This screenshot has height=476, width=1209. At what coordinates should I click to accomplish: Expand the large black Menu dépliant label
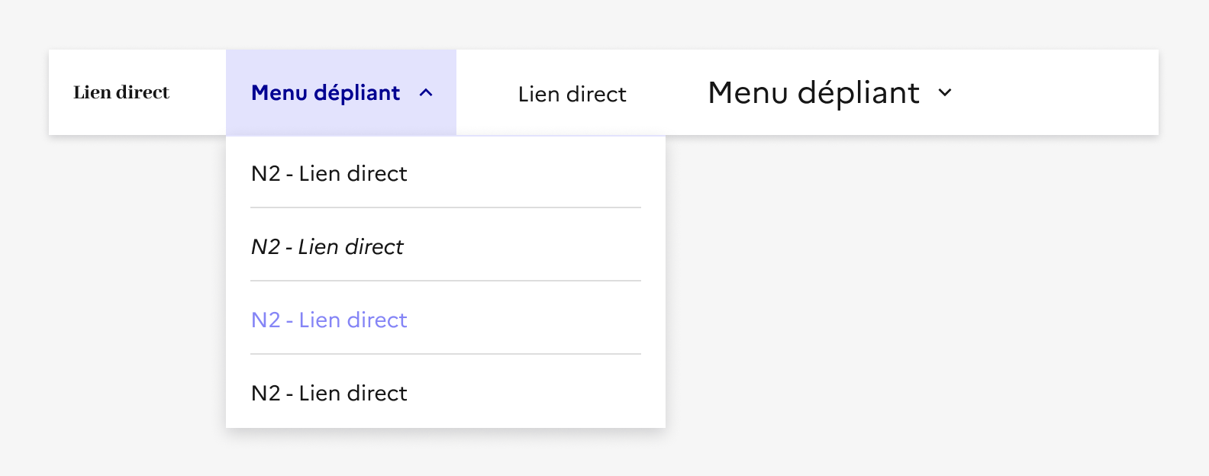point(814,93)
